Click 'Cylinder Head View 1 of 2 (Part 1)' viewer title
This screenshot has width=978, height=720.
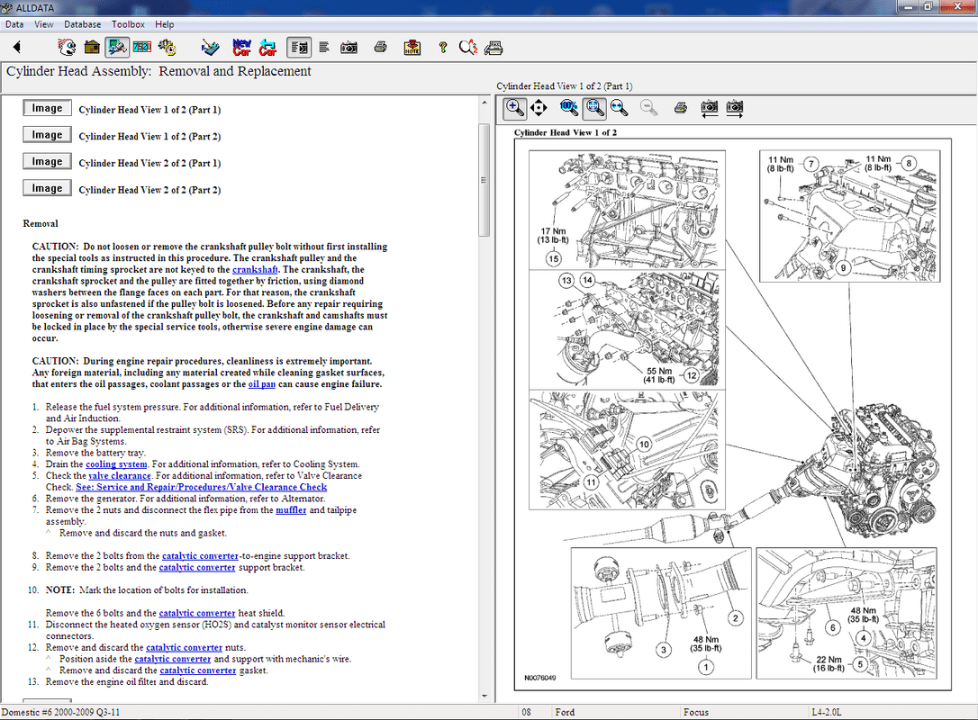[x=565, y=86]
